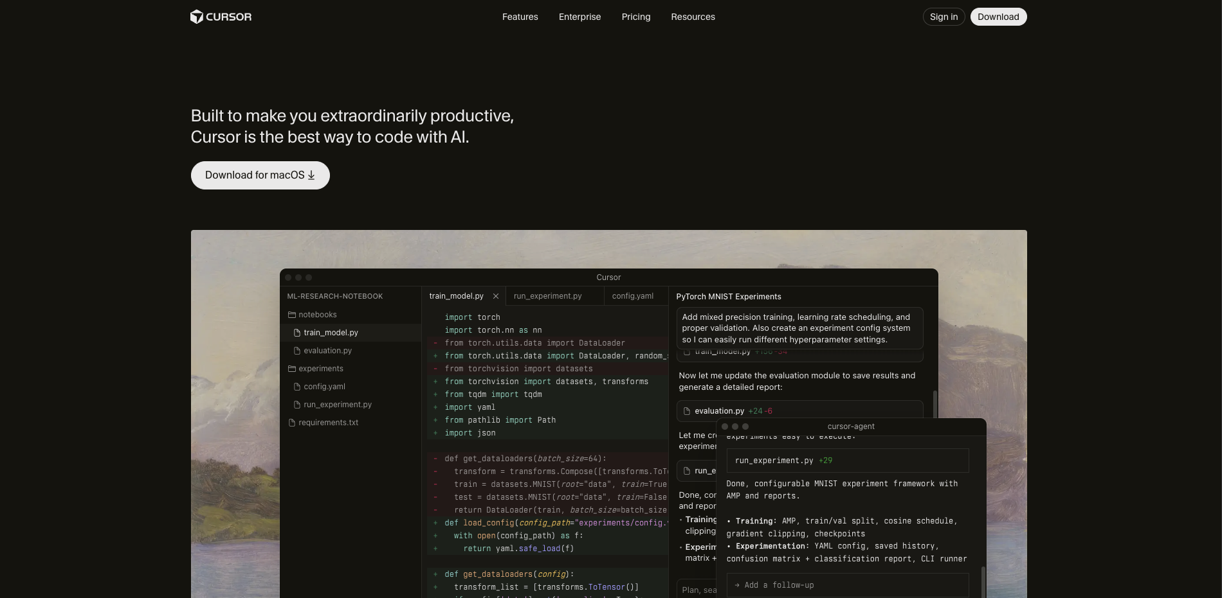Click 'return yaml.safe_load(f)' code line
Image resolution: width=1222 pixels, height=598 pixels.
518,549
